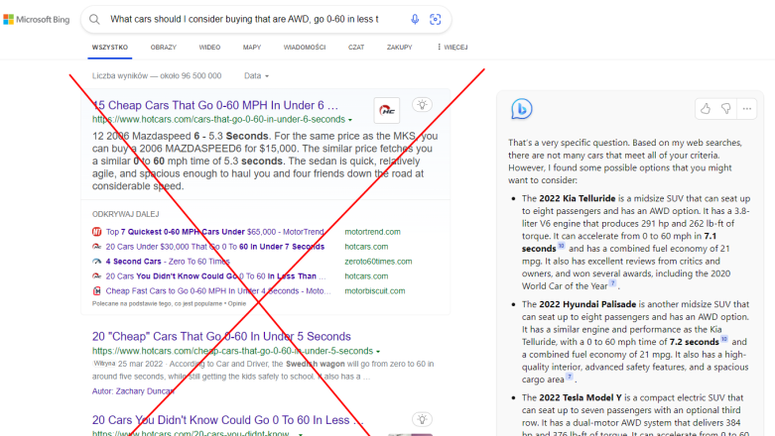Click the 'ODKRYWAJ DALEJ' heading
The height and width of the screenshot is (436, 775).
coord(126,214)
